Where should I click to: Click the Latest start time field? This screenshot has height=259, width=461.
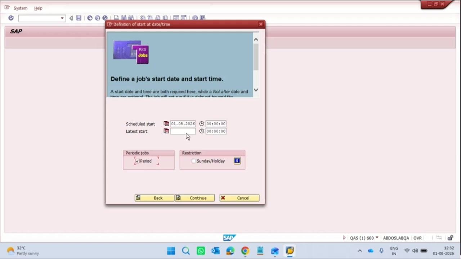216,131
